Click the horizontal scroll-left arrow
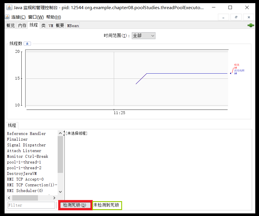The width and height of the screenshot is (259, 216). pos(9,198)
